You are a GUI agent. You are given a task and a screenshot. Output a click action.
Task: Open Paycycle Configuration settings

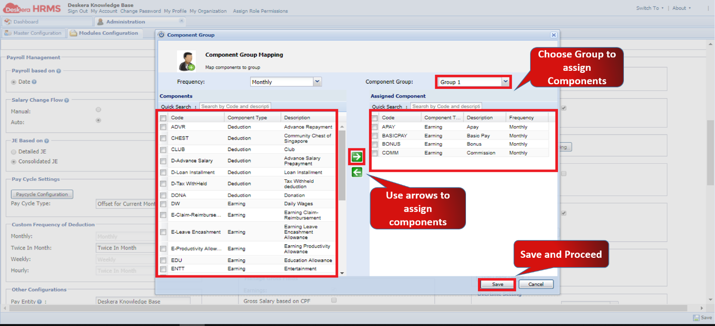tap(41, 193)
